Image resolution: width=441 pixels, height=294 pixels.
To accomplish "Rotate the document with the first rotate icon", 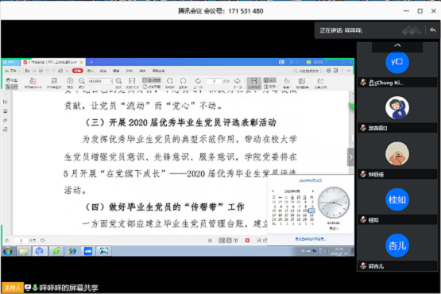I will 169,81.
